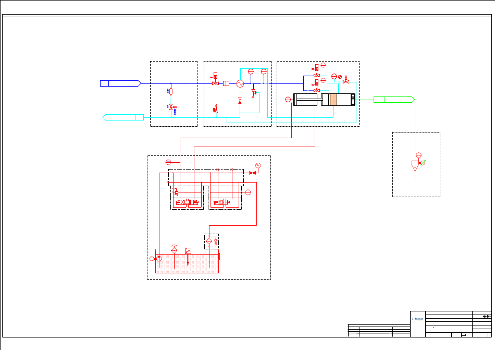Click the upper solenoid valve above cylinder
495x350 pixels.
316,71
